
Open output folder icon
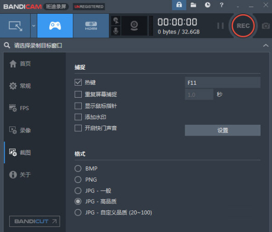coord(193,5)
